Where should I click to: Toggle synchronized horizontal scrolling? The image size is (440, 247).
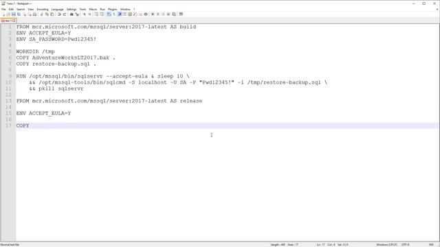point(102,14)
